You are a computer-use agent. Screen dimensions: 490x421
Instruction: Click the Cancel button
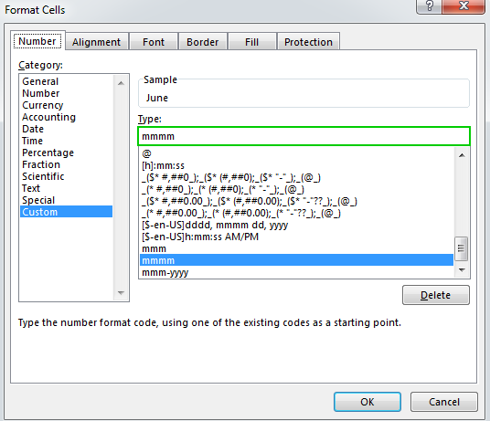coord(444,402)
